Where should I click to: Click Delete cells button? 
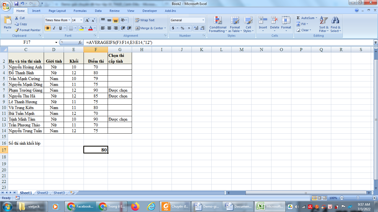click(275, 24)
